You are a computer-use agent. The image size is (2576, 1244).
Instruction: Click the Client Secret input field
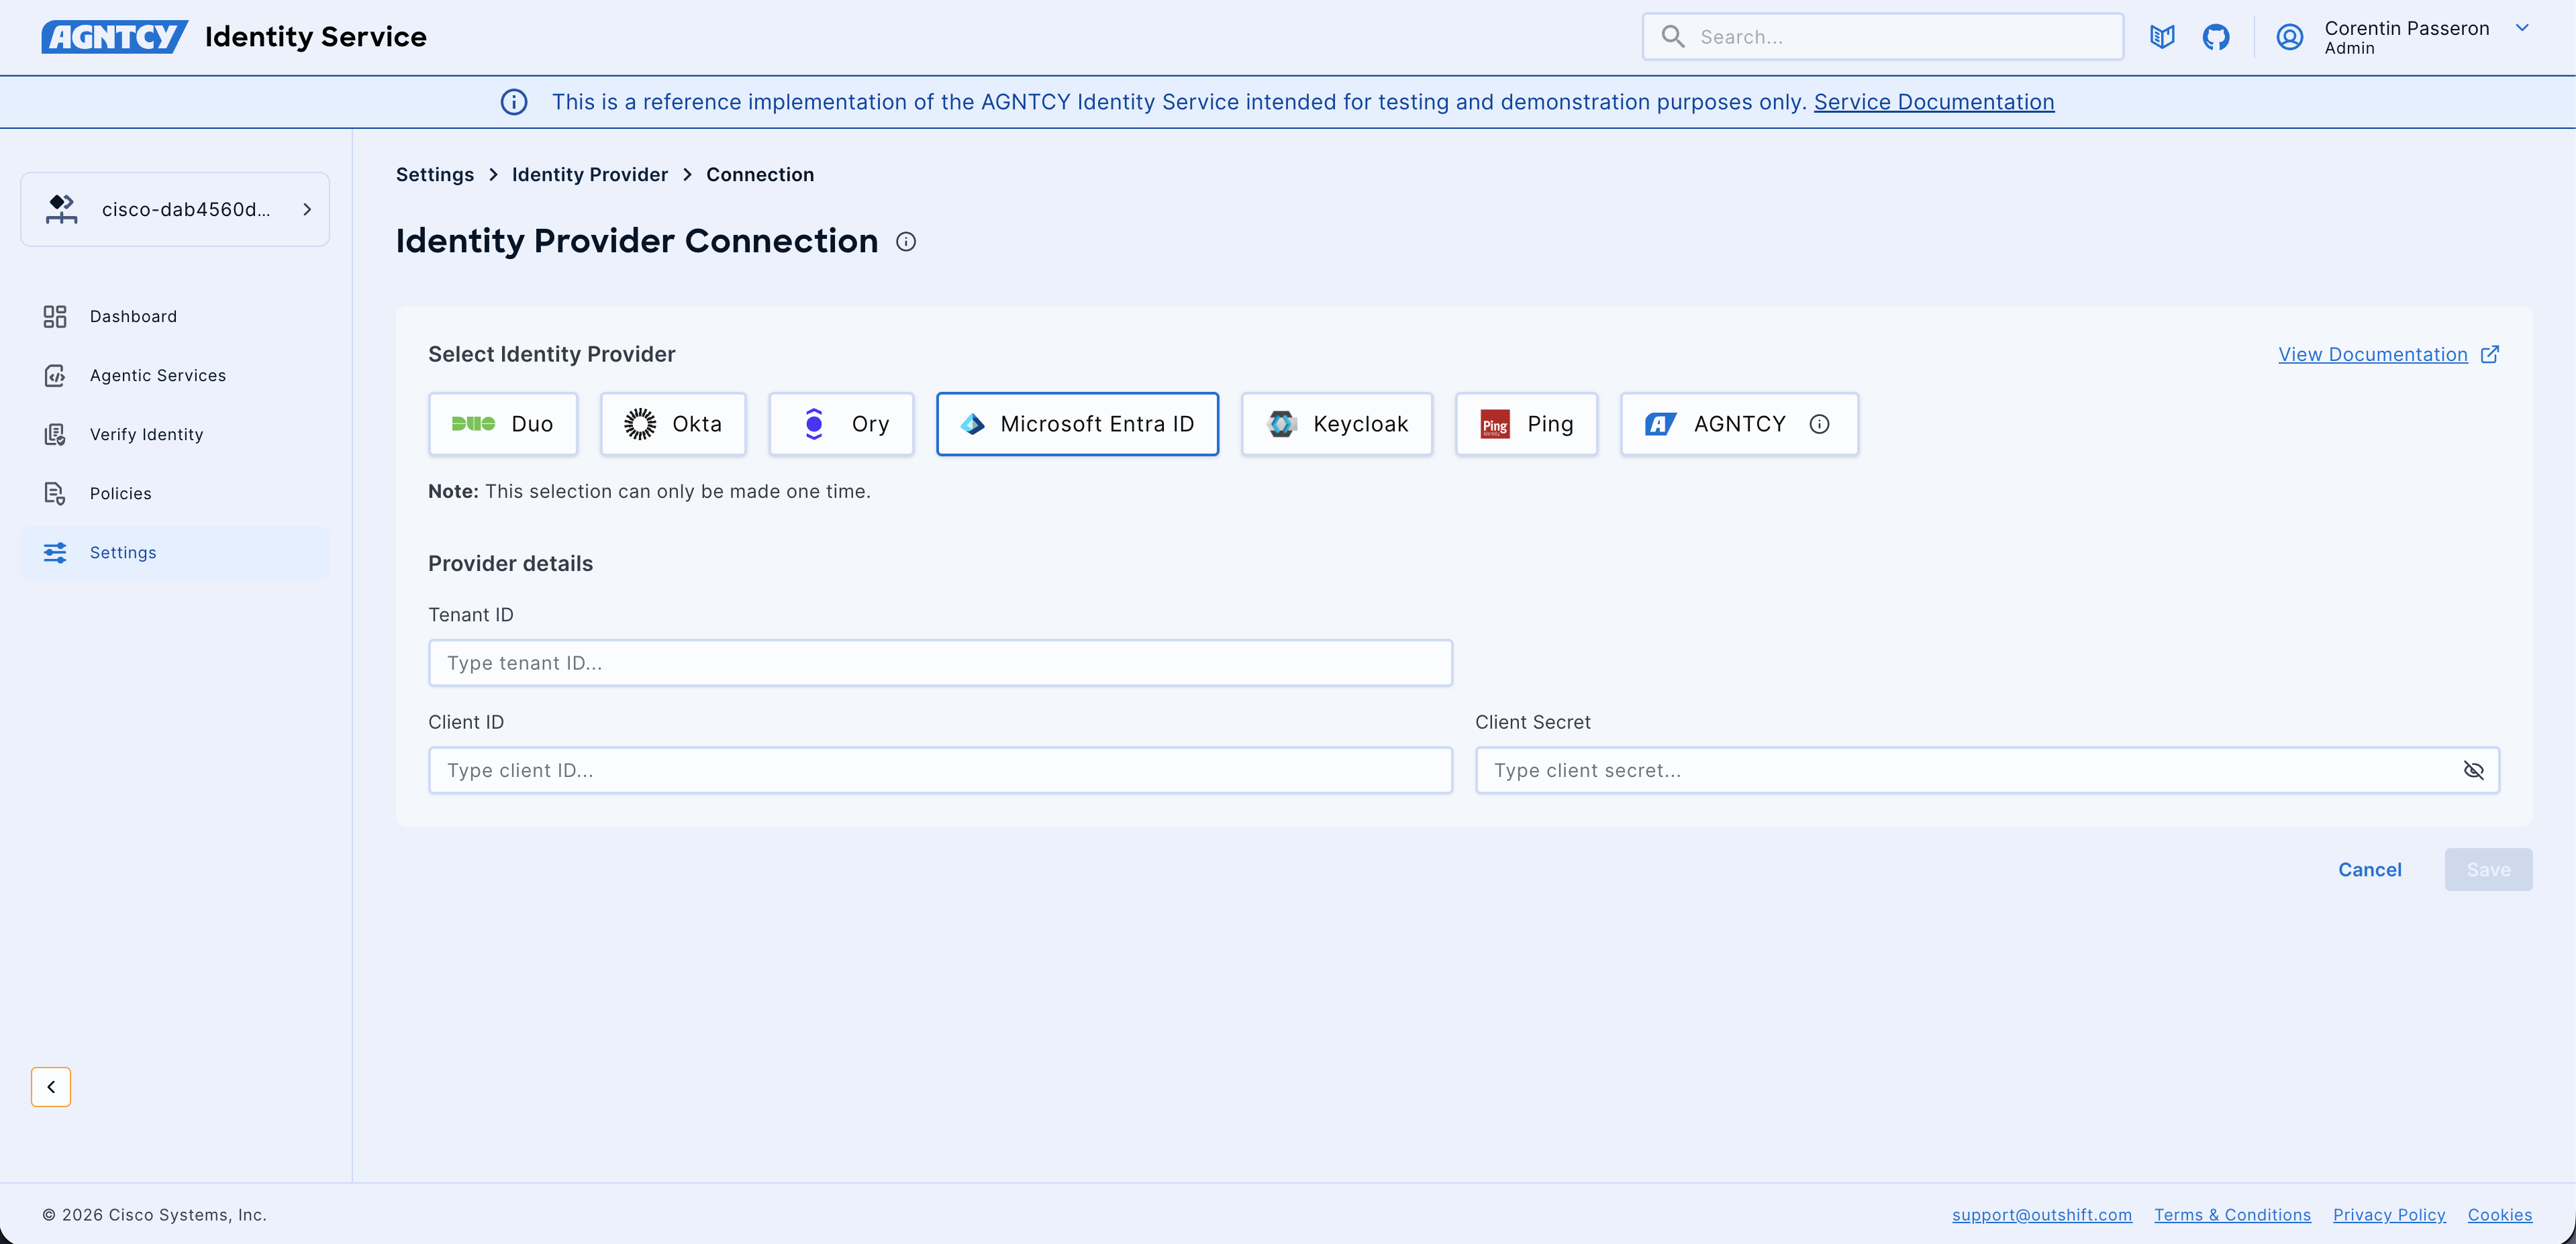point(1987,770)
